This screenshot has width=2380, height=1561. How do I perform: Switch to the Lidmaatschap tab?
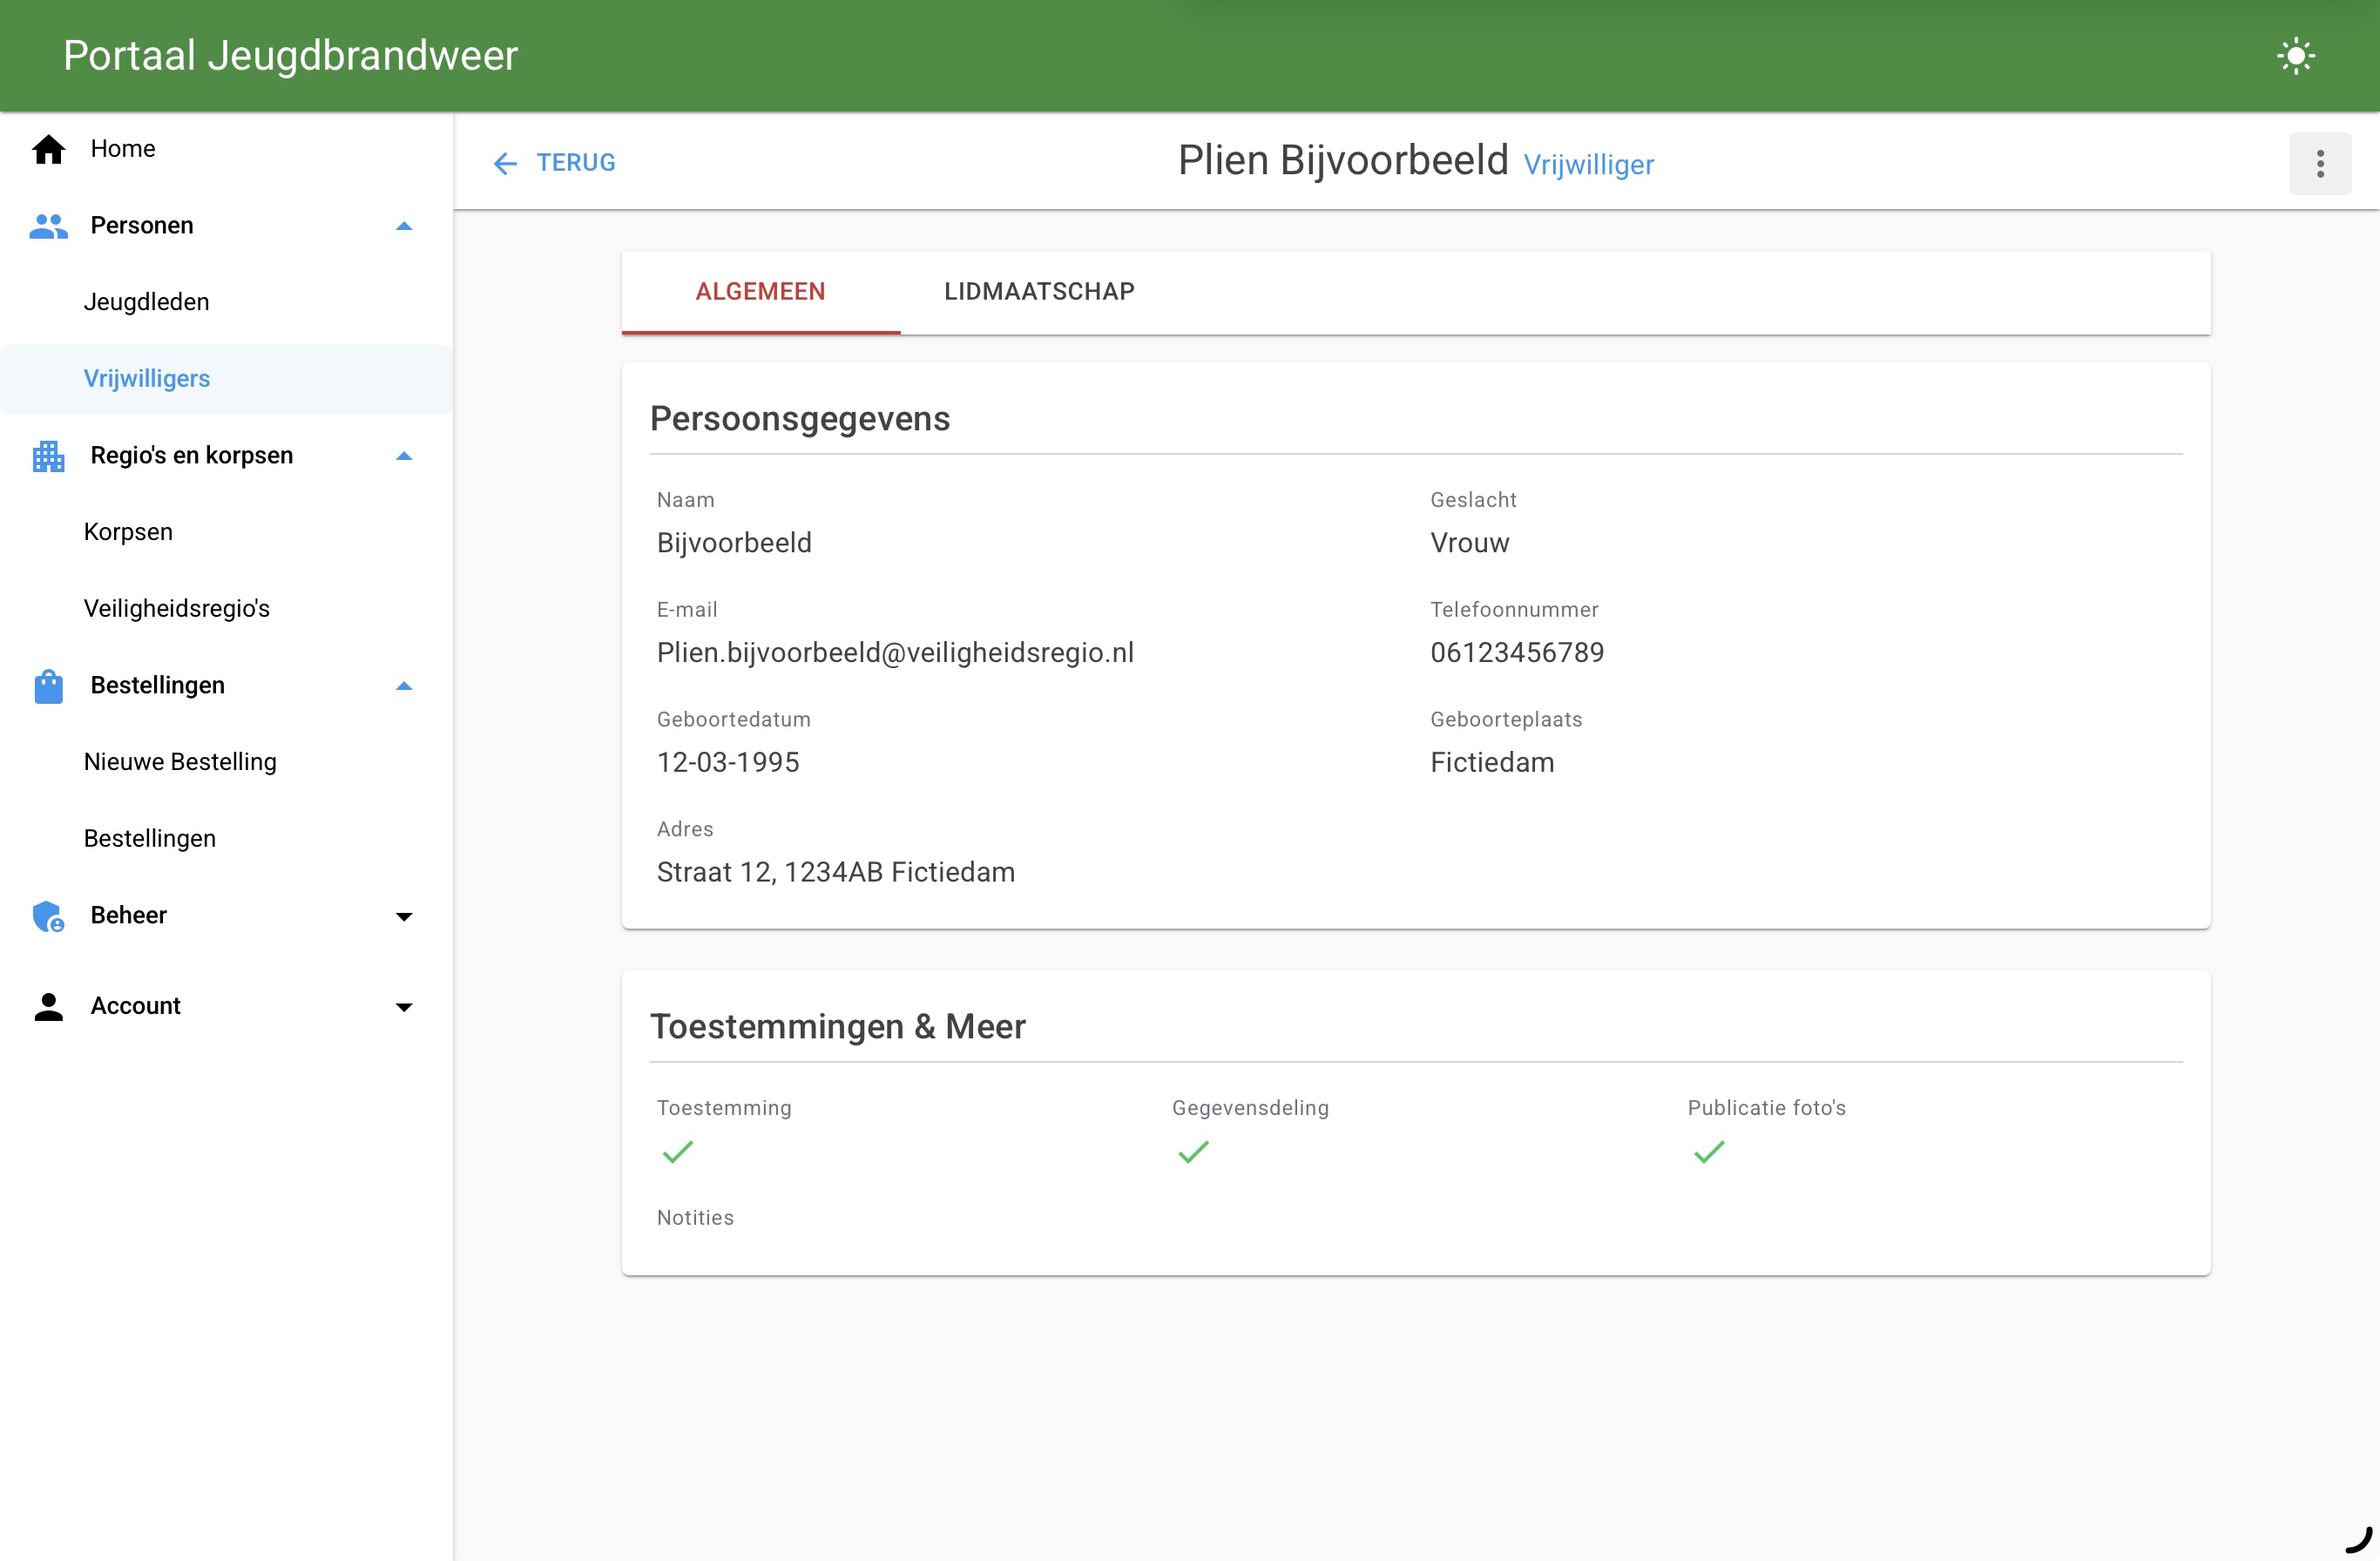[x=1039, y=292]
